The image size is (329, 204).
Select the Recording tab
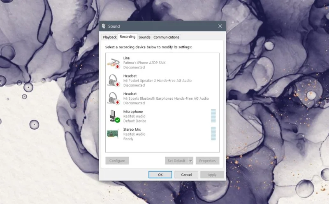pyautogui.click(x=127, y=37)
